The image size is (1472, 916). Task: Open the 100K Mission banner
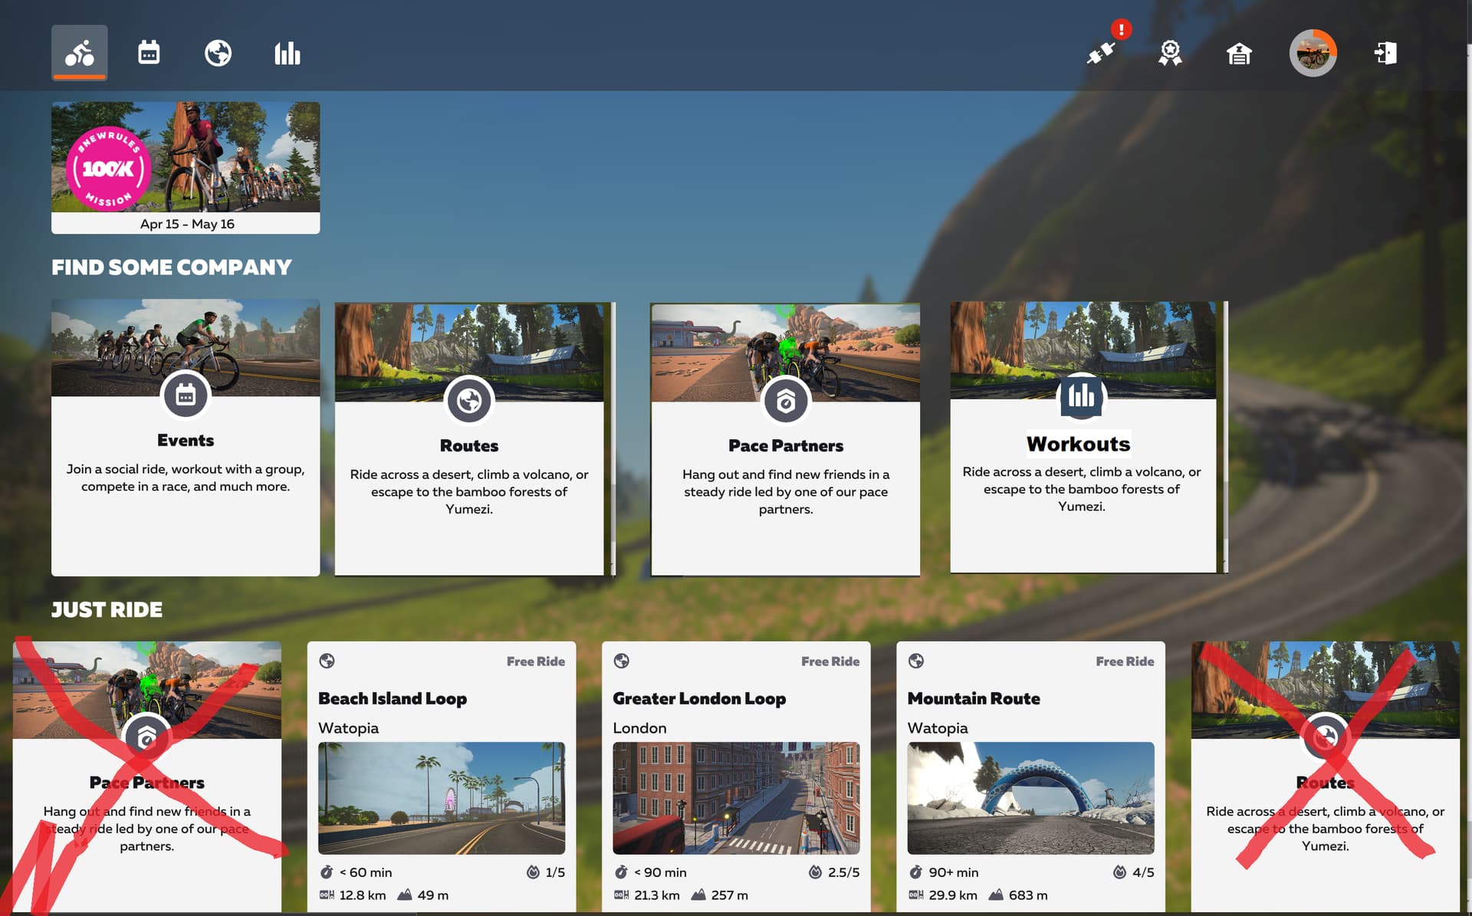pyautogui.click(x=186, y=168)
